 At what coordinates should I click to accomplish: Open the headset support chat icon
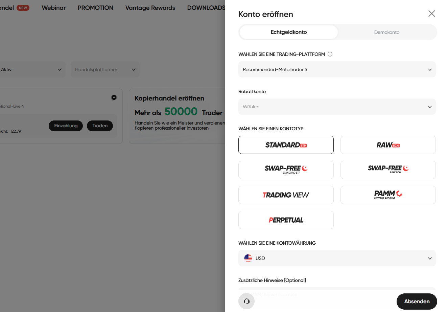tap(246, 301)
